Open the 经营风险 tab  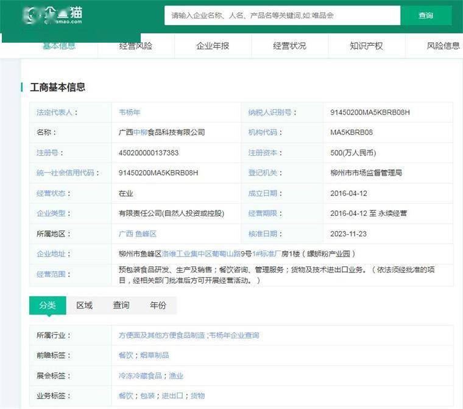(x=136, y=46)
